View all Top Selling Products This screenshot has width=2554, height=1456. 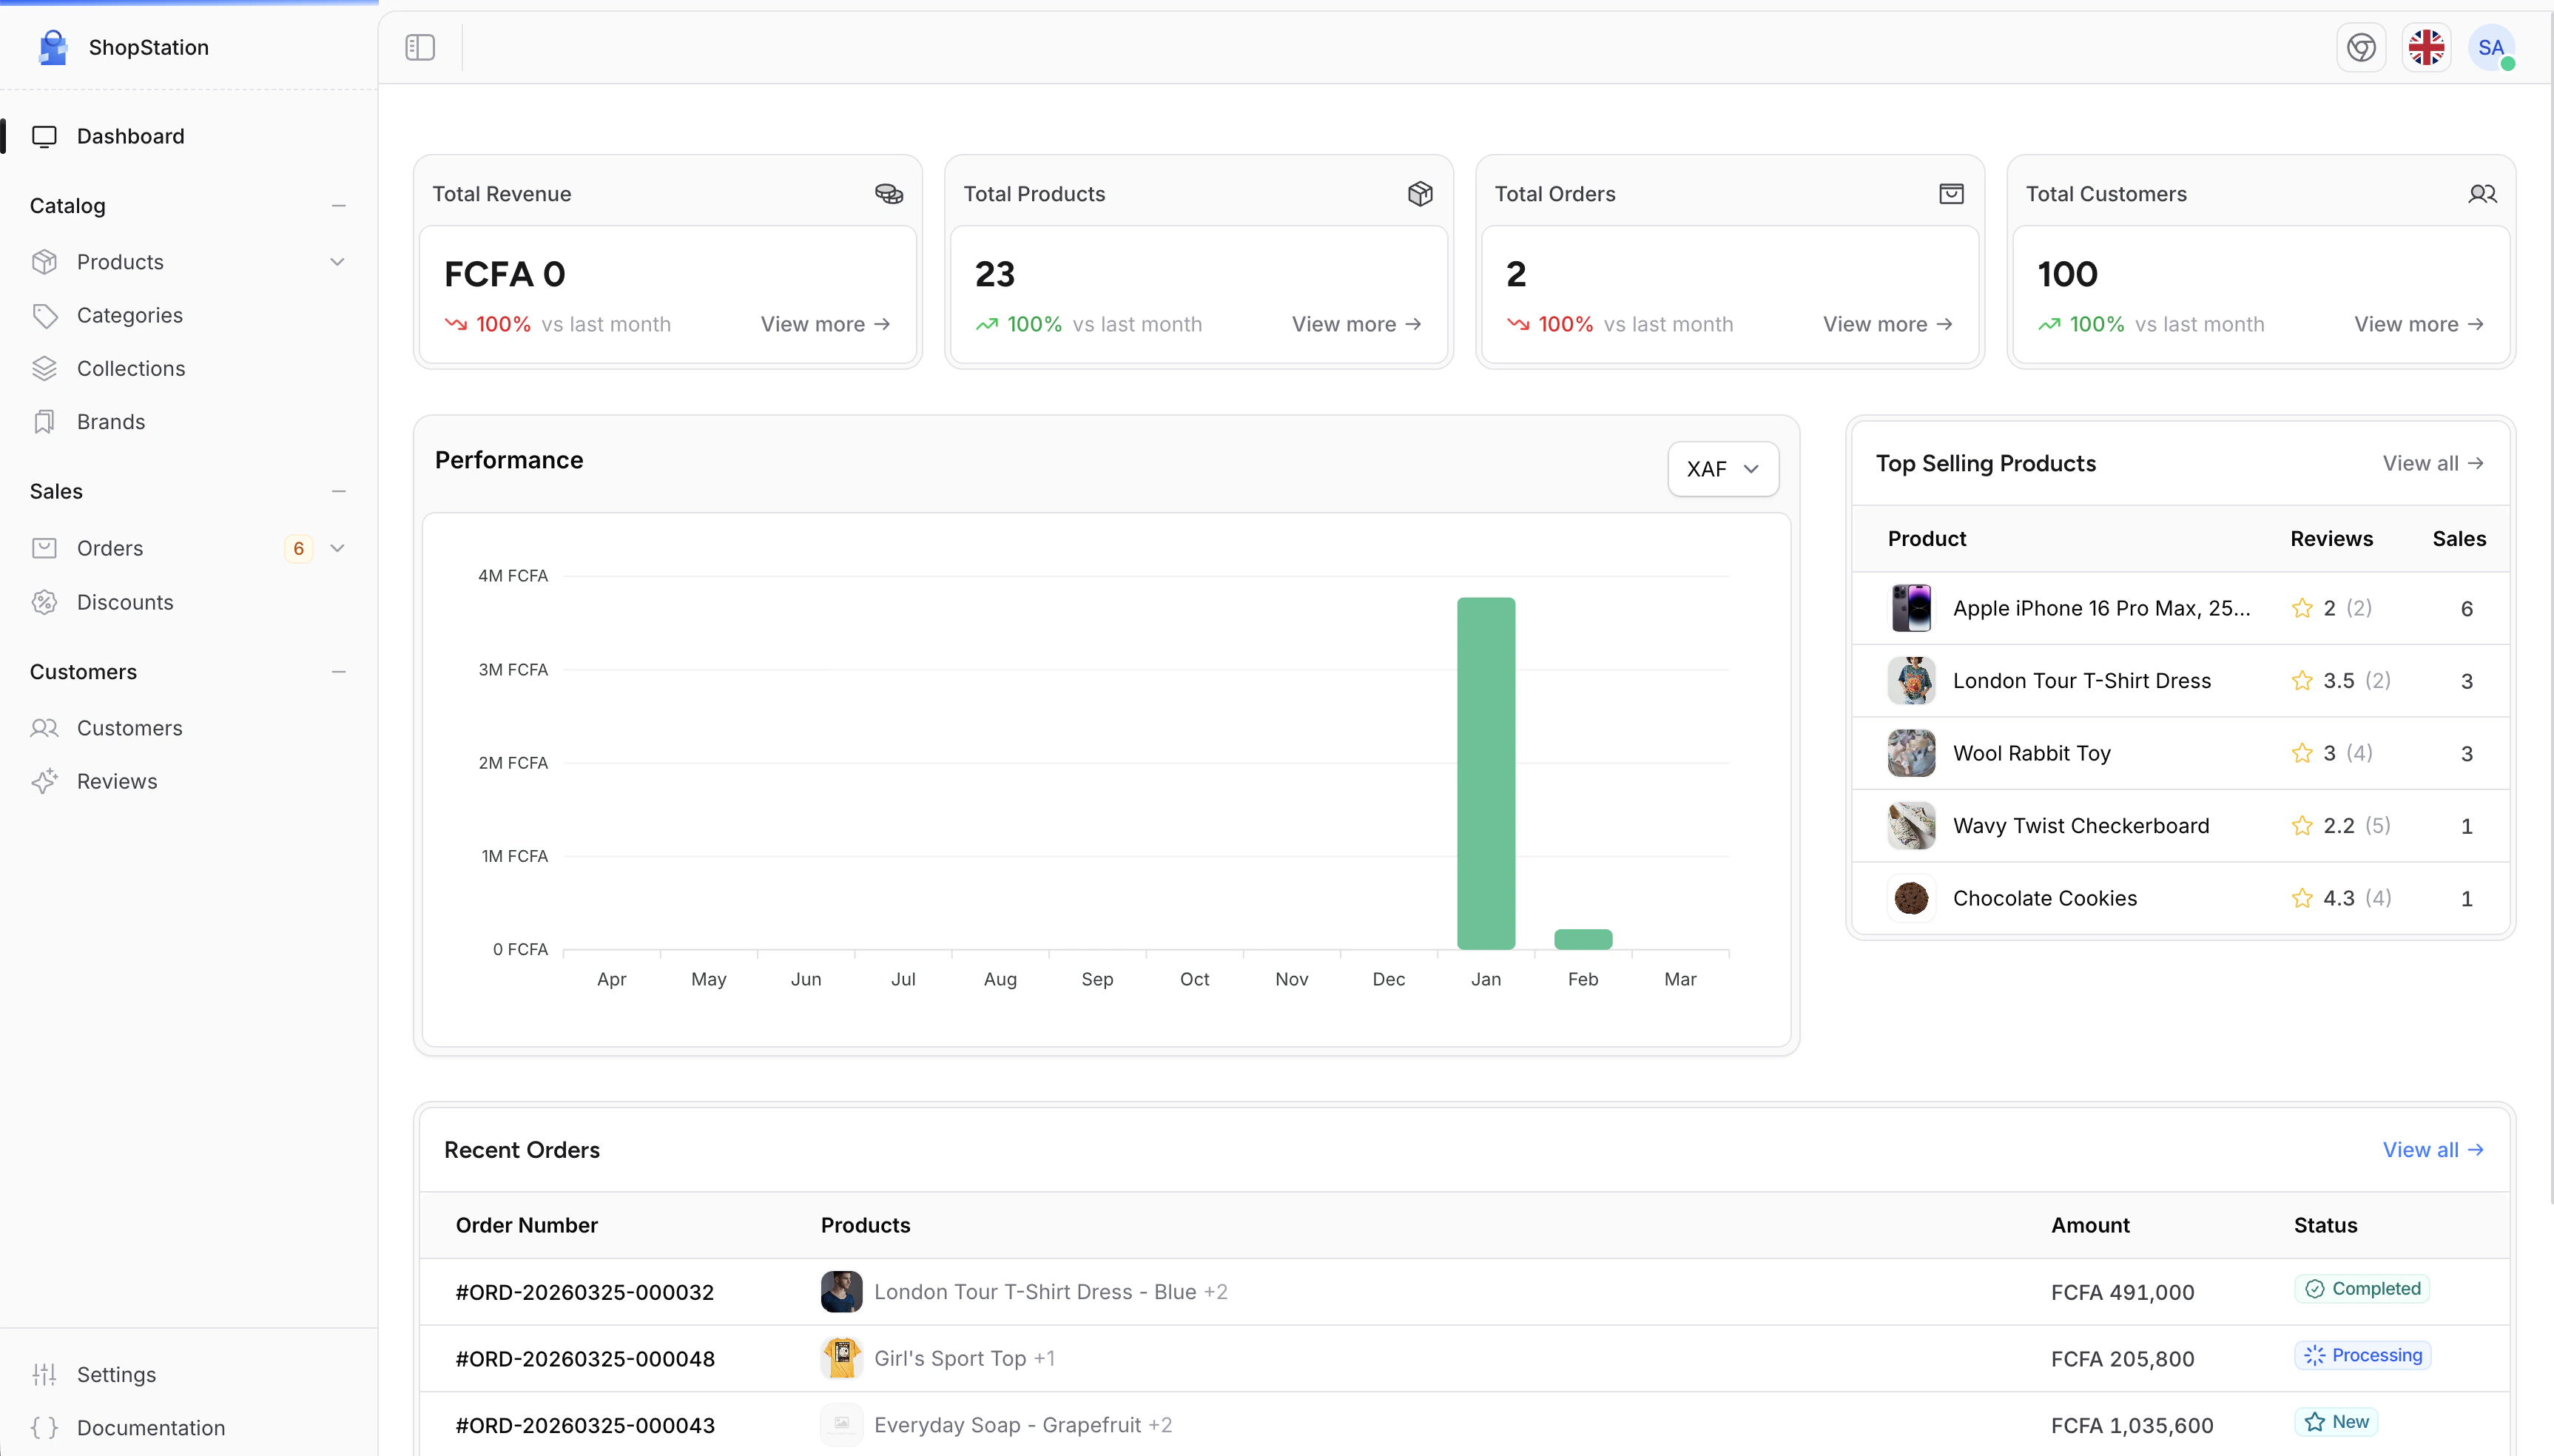pyautogui.click(x=2433, y=463)
